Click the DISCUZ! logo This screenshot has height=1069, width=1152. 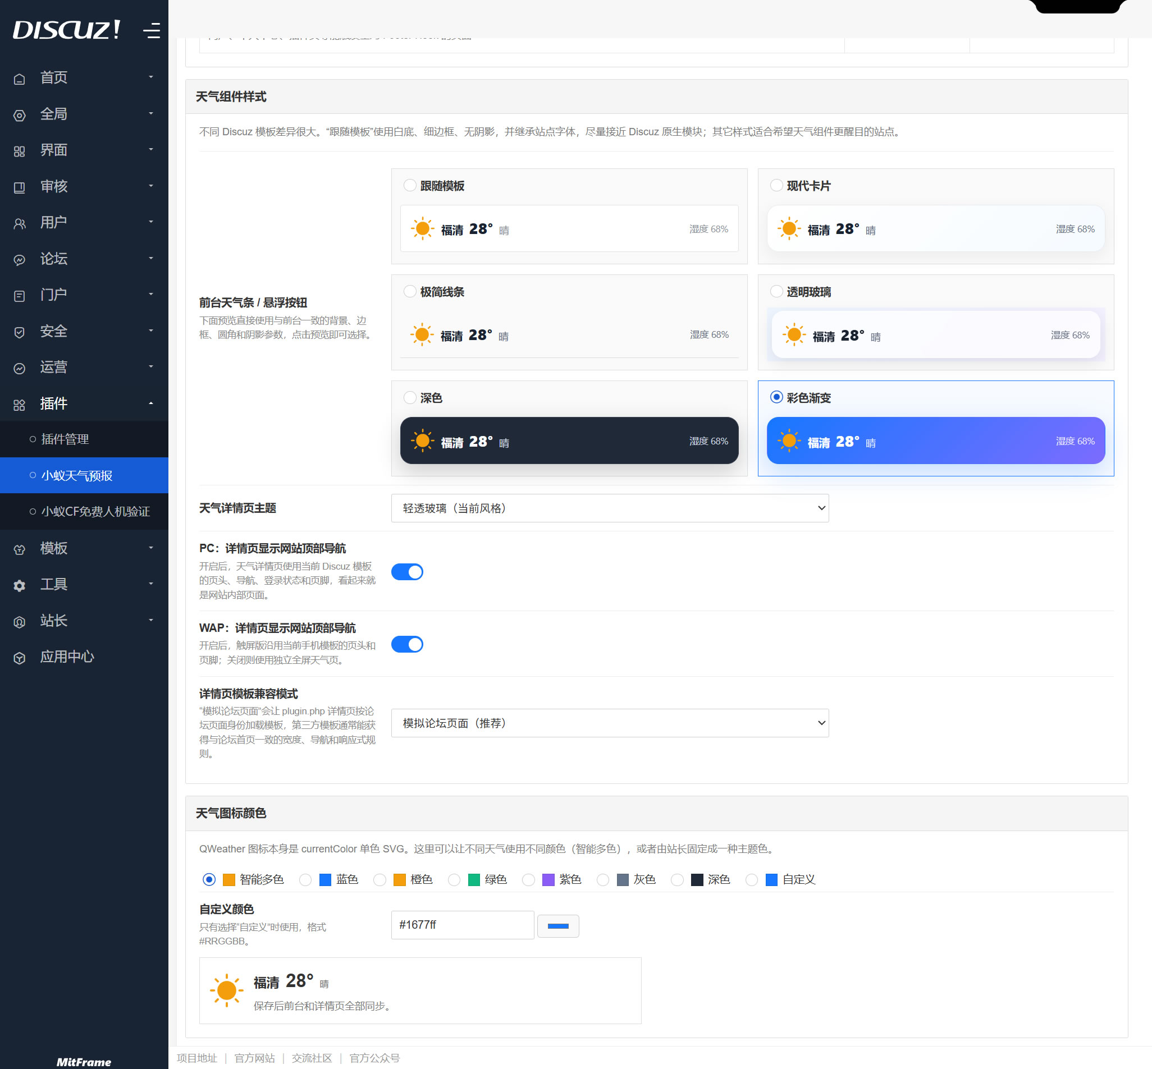point(67,30)
